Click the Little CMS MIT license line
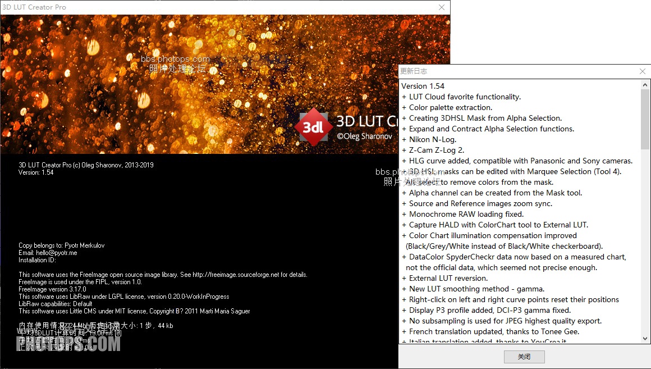Screen dimensions: 651x369 pyautogui.click(x=134, y=311)
